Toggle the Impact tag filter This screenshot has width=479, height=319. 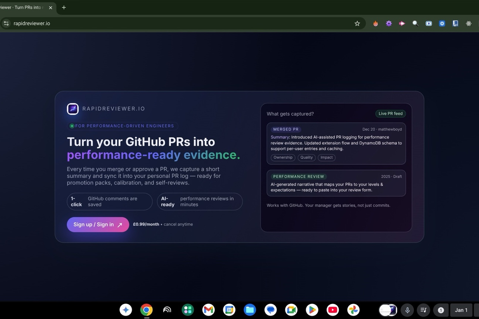click(327, 157)
